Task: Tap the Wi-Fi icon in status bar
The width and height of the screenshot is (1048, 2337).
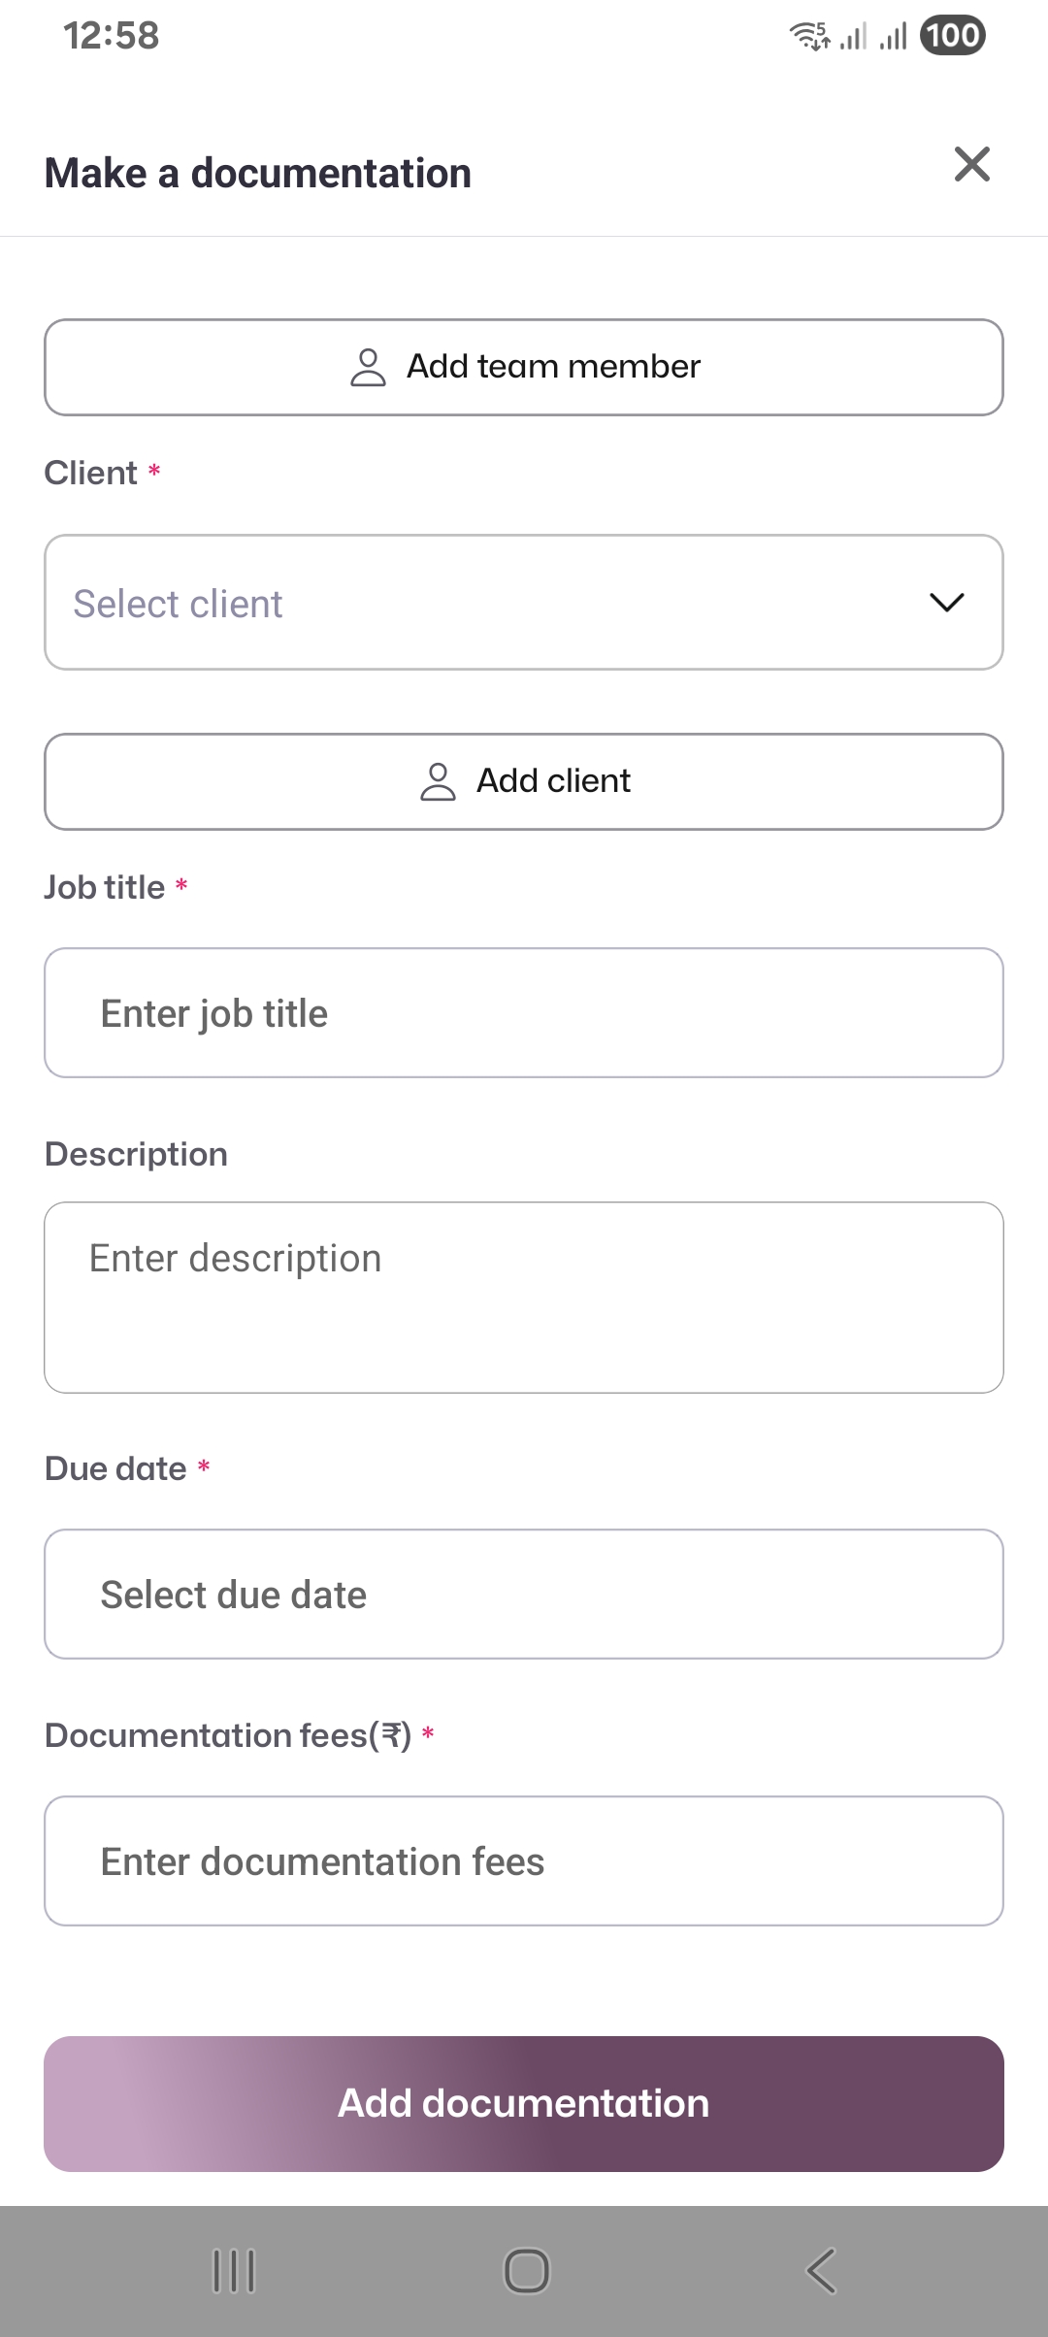Action: tap(809, 36)
